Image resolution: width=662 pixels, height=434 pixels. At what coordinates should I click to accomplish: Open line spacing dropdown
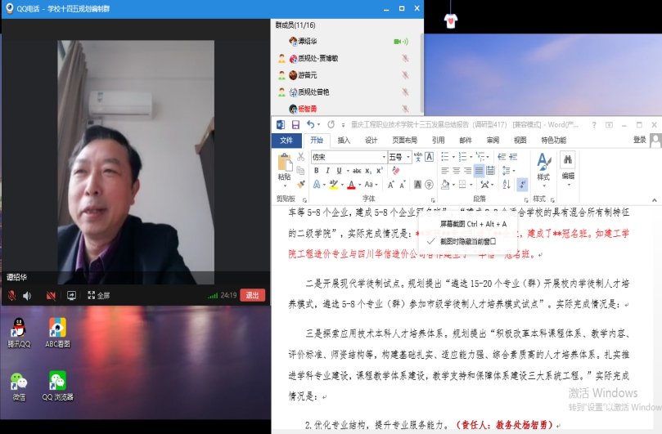[508, 171]
